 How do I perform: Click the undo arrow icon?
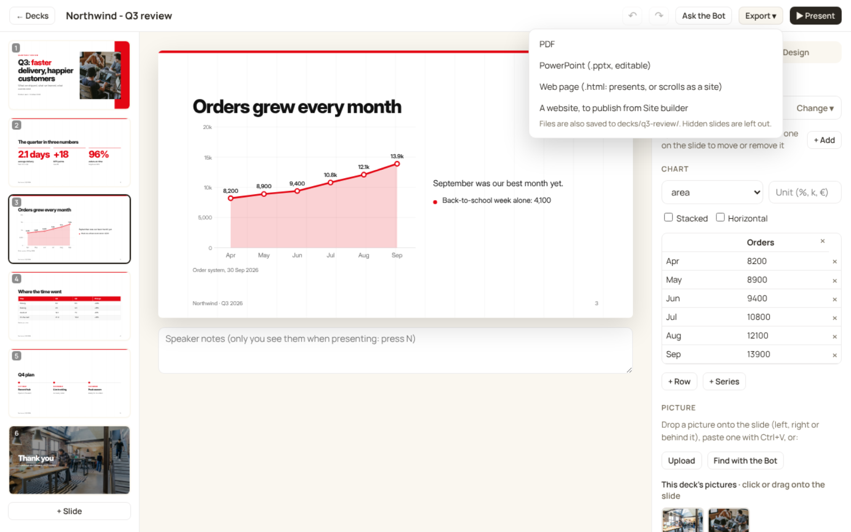click(x=632, y=15)
